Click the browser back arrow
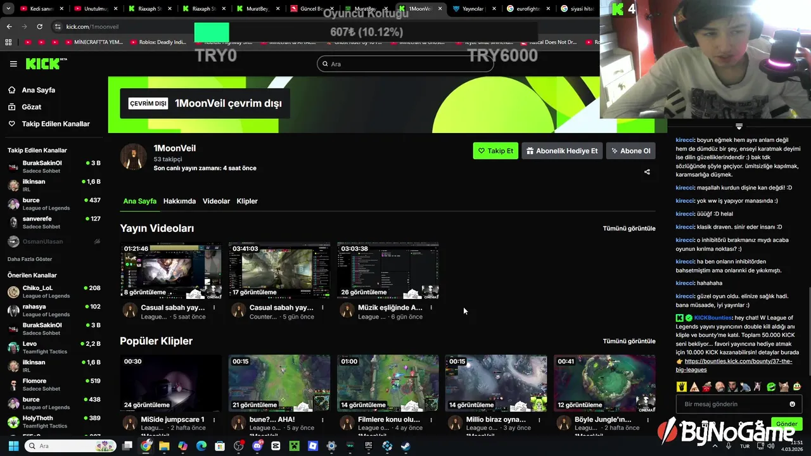 (x=9, y=27)
